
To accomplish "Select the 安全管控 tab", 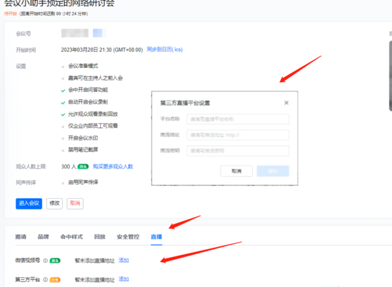I will [128, 237].
